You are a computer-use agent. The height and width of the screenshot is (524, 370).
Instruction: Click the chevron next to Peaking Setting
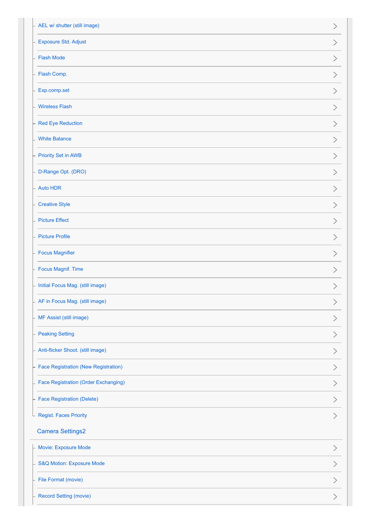335,335
